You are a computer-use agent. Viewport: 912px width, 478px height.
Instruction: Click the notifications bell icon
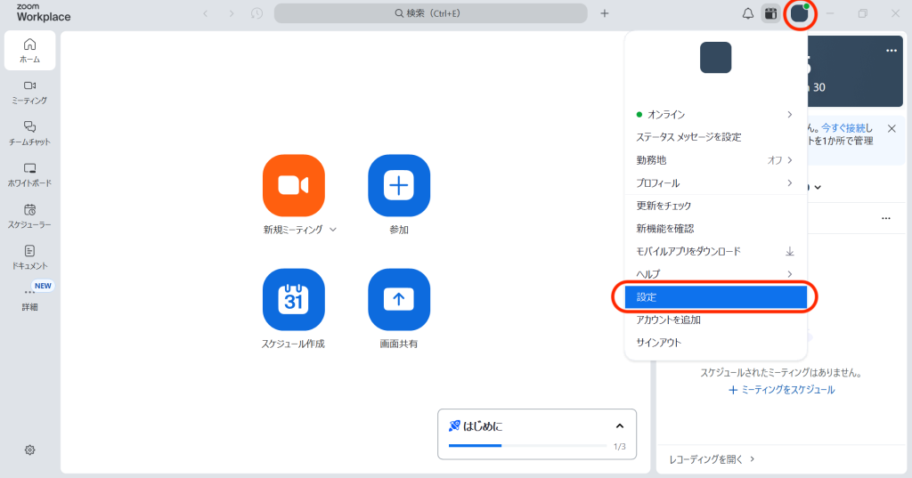coord(747,13)
